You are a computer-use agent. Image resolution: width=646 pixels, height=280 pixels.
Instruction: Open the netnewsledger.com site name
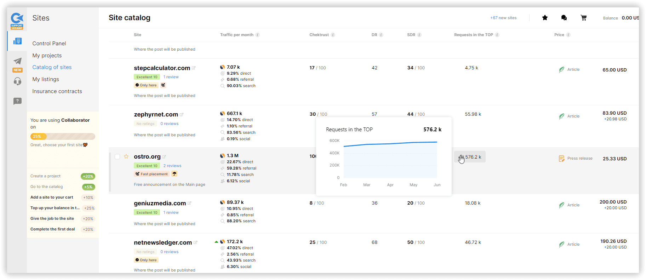click(x=163, y=242)
